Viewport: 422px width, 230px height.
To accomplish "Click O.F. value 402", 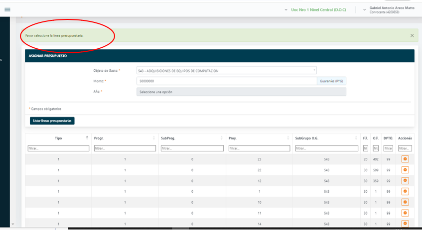I will 376,159.
